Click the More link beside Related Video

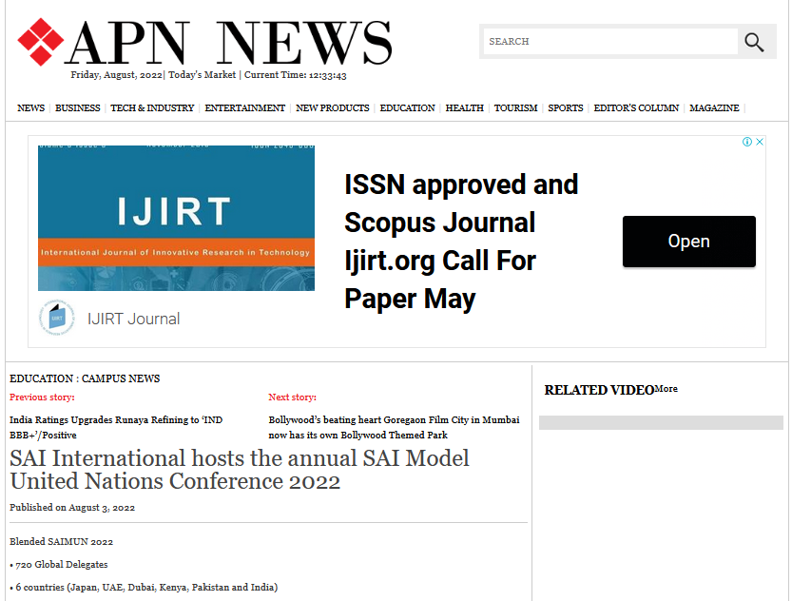[666, 389]
